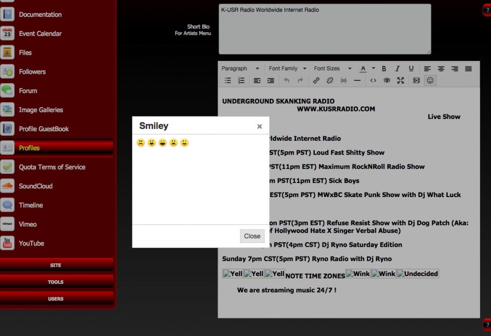Click the SoundCloud logo icon

[7, 186]
